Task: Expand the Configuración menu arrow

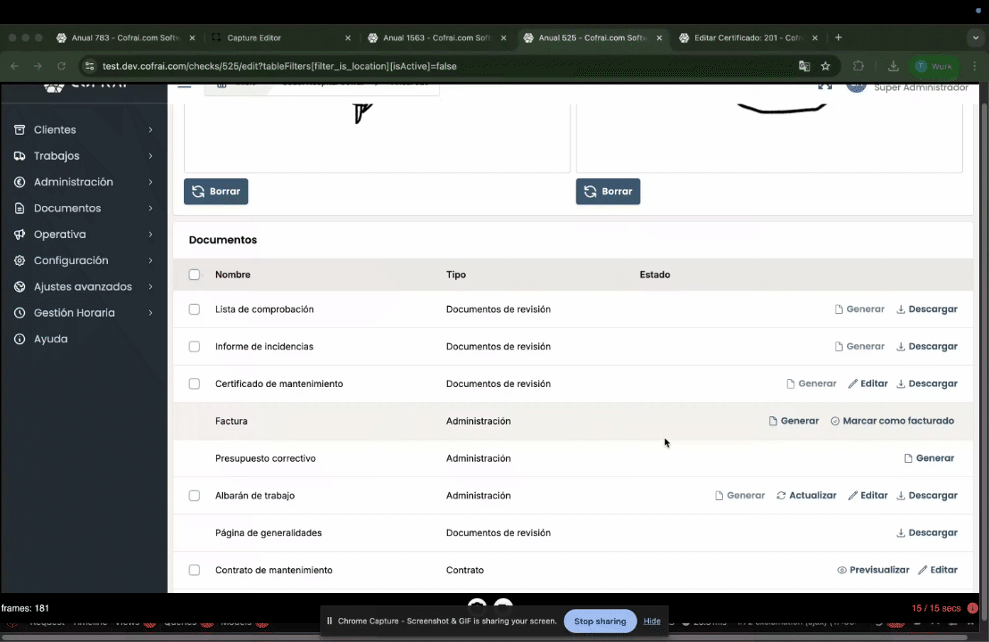Action: tap(150, 260)
